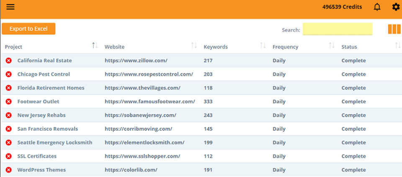Open Florida Retirement Homes project

coord(51,88)
